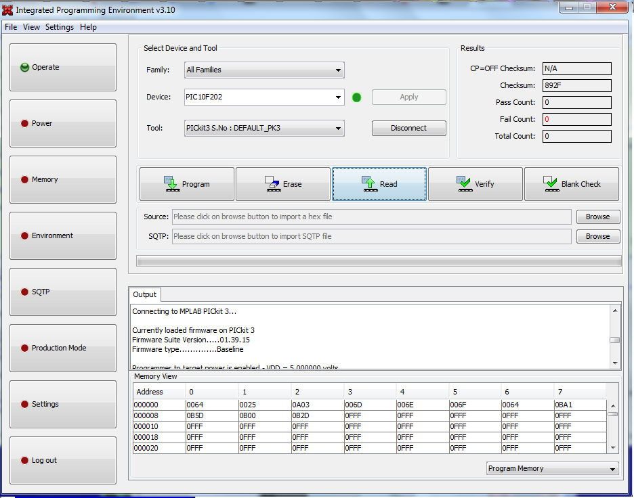
Task: Open the View menu
Action: [x=31, y=27]
